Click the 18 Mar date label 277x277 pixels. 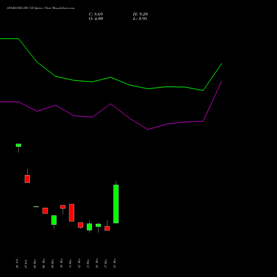pos(115,263)
